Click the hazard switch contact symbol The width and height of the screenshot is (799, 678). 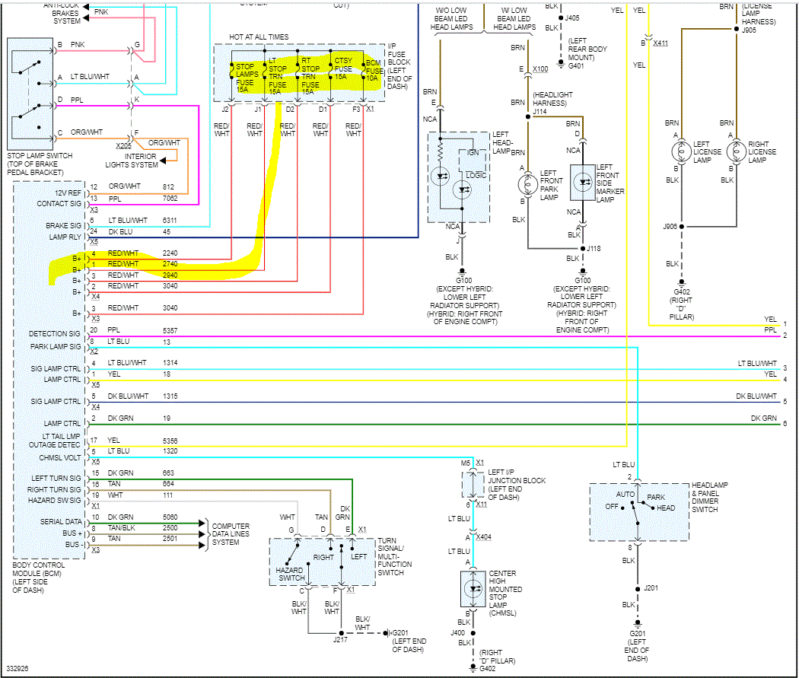coord(294,555)
